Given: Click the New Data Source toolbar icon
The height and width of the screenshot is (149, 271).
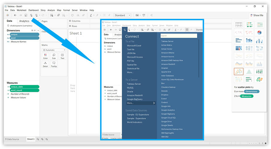Looking at the screenshot, I should pos(31,15).
